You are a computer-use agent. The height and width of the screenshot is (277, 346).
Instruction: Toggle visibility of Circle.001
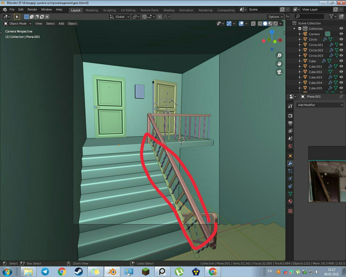click(341, 45)
